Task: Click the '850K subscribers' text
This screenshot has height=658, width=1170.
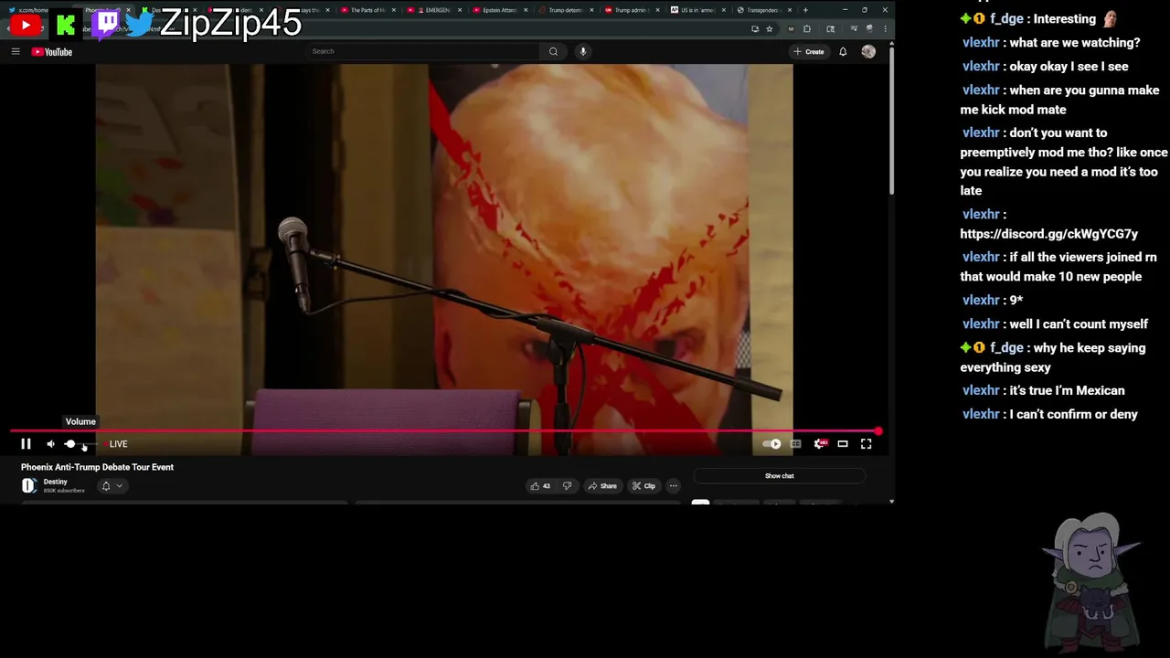Action: (64, 491)
